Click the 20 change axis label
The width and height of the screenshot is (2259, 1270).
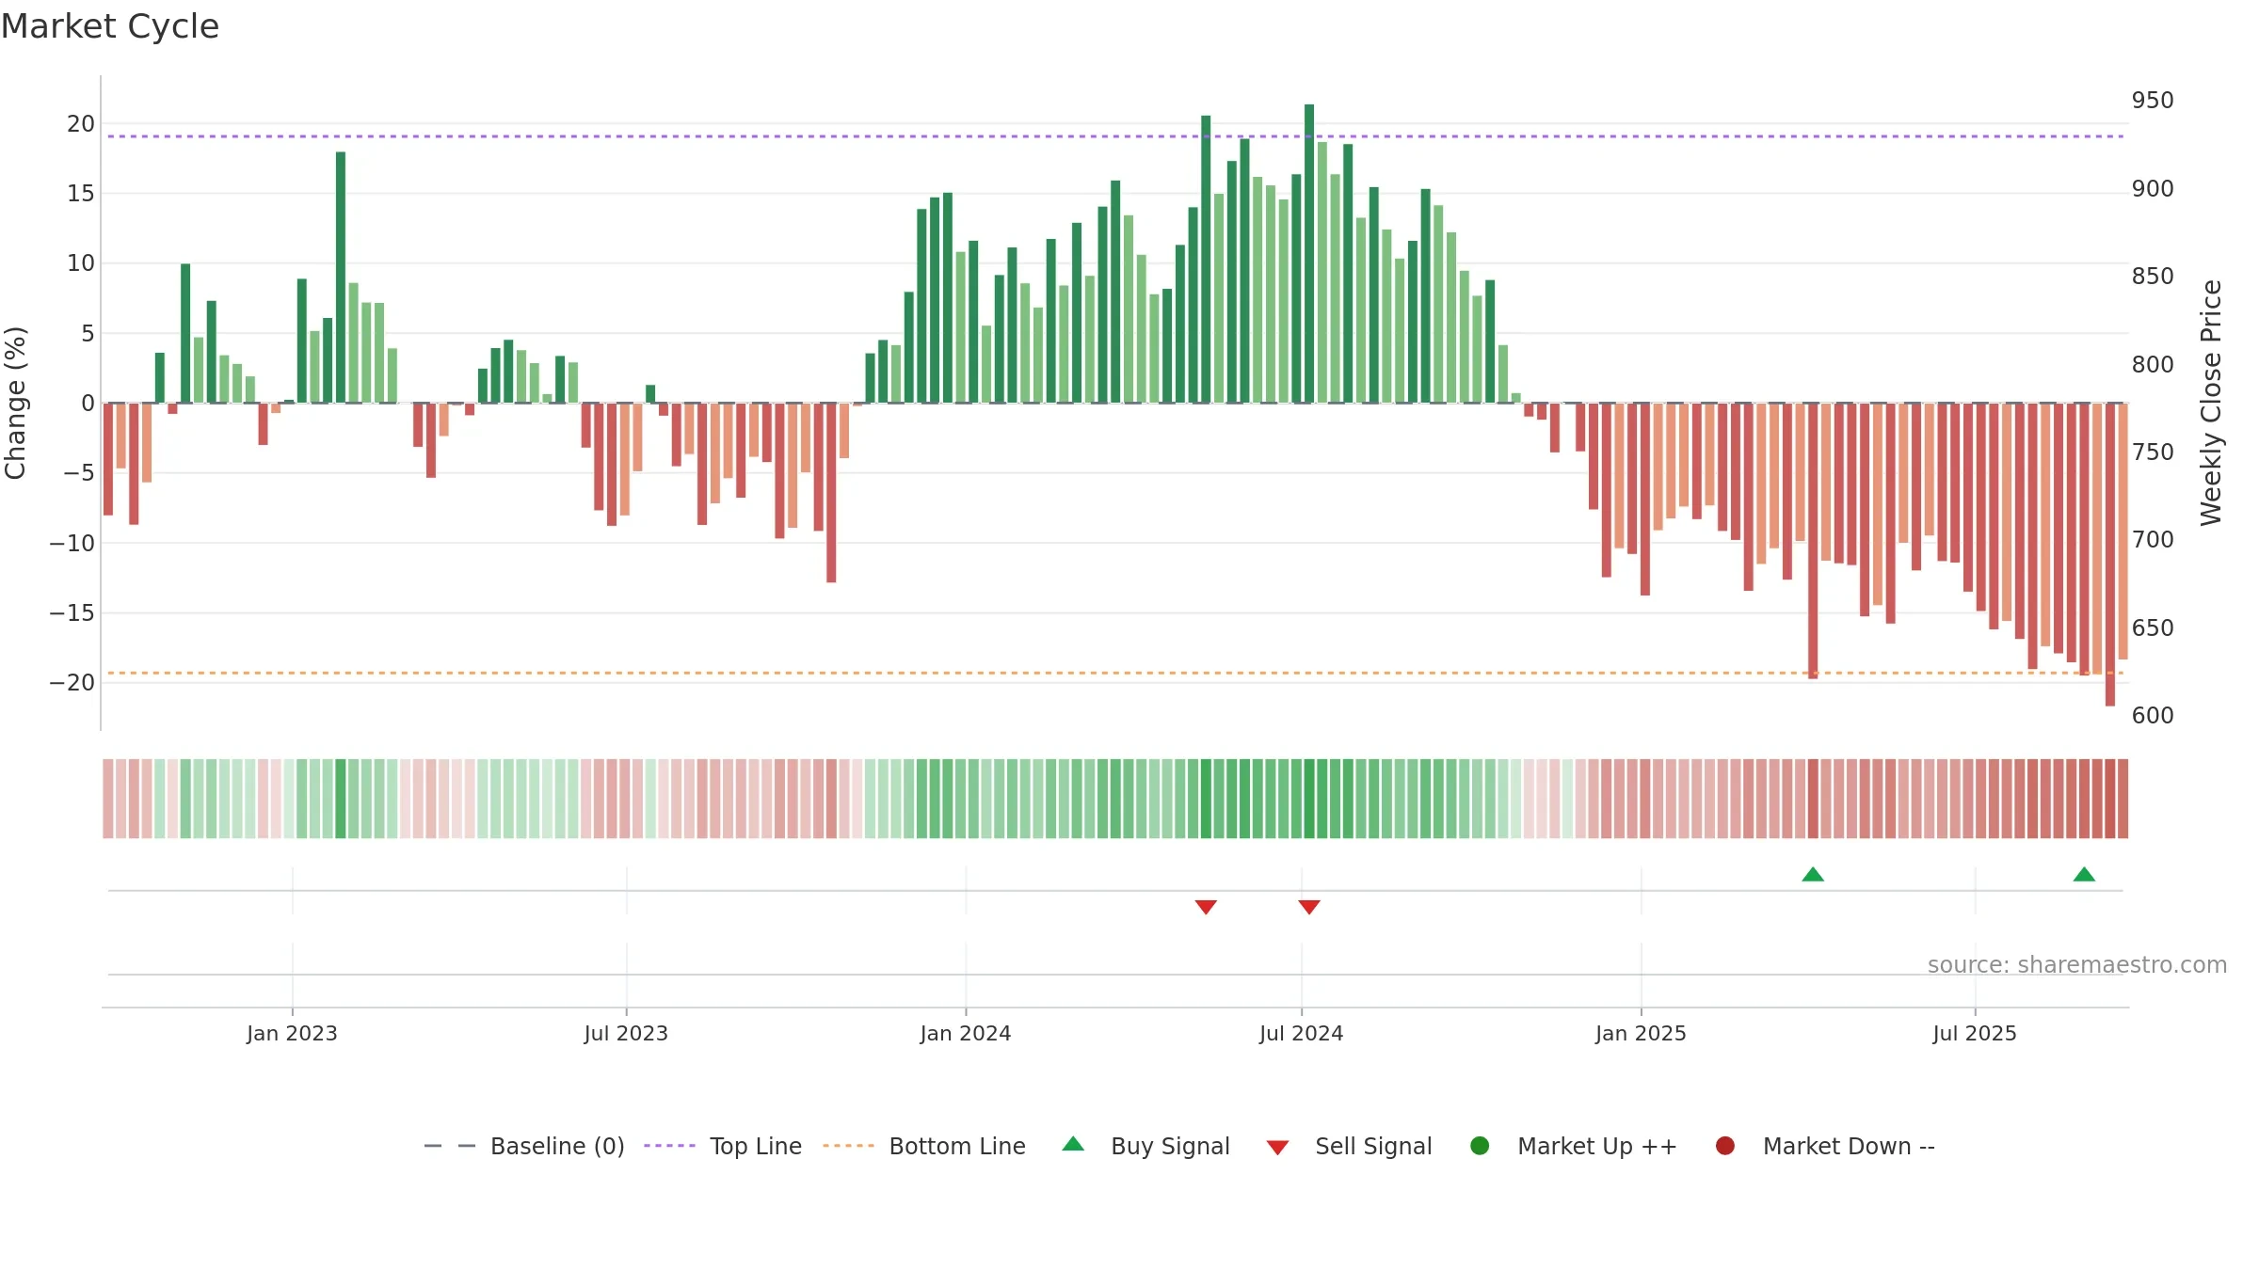pyautogui.click(x=81, y=124)
